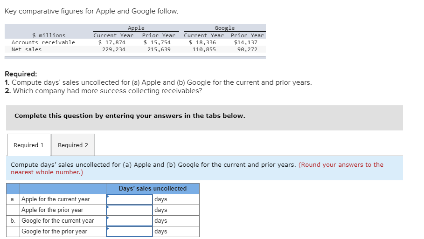The image size is (424, 239).
Task: Click 'Google for the prior year' row label
Action: pos(55,232)
